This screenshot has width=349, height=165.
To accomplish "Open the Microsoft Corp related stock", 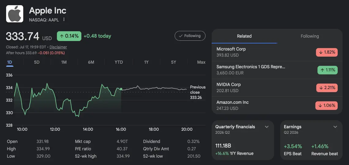I will [x=277, y=52].
